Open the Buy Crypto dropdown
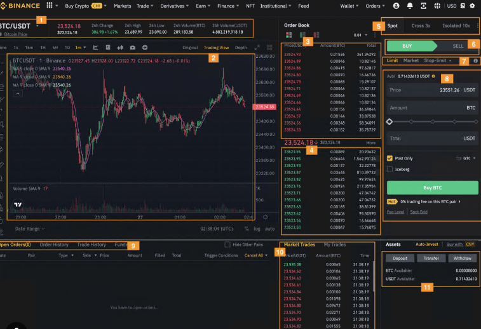Viewport: 481px width, 329px height. coord(86,6)
